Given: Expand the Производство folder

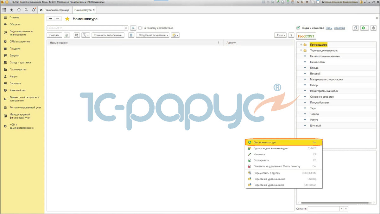Looking at the screenshot, I should (301, 45).
